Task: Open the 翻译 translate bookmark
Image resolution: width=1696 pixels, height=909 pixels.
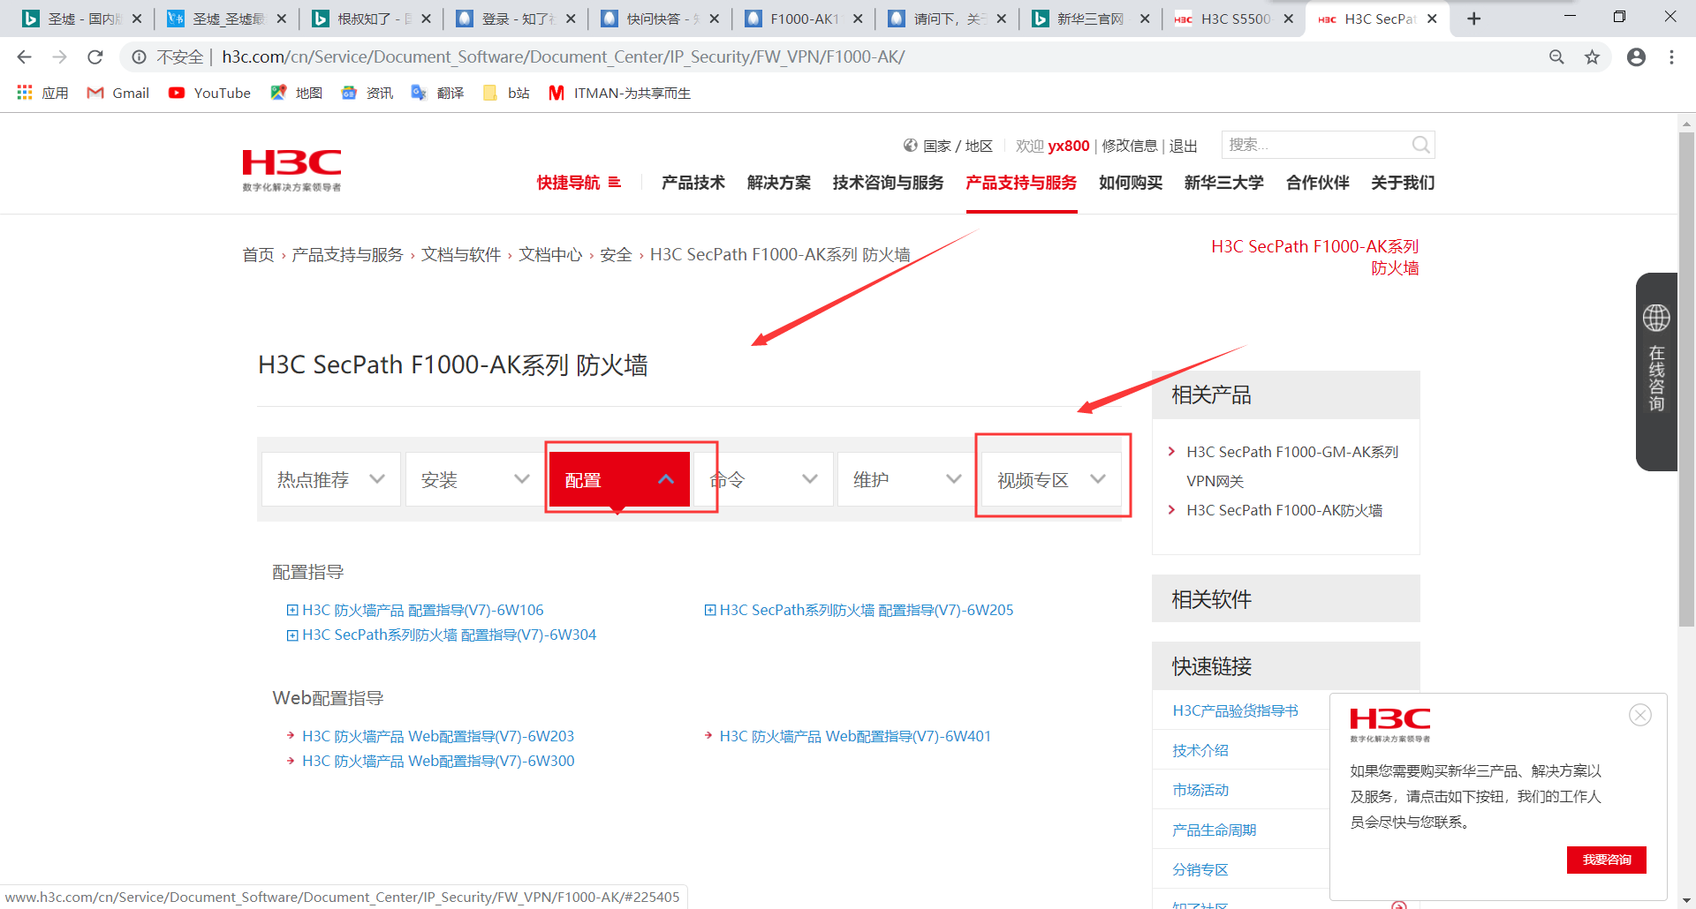Action: point(438,93)
